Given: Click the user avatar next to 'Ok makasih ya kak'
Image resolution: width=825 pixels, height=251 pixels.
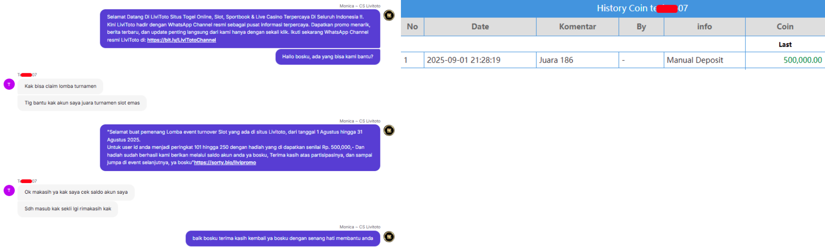Looking at the screenshot, I should pyautogui.click(x=9, y=190).
